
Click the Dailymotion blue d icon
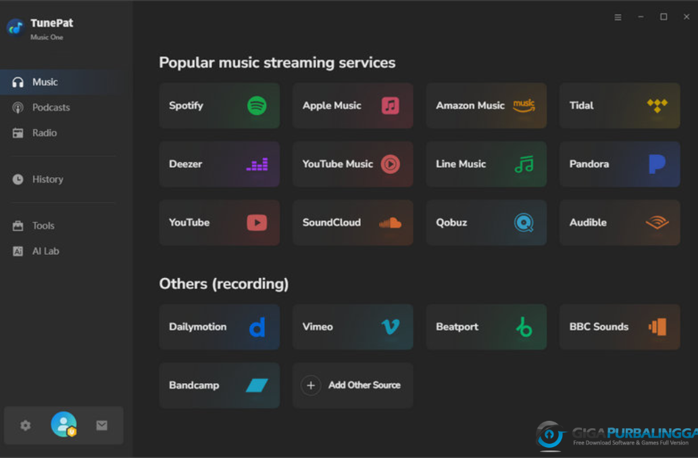coord(257,327)
